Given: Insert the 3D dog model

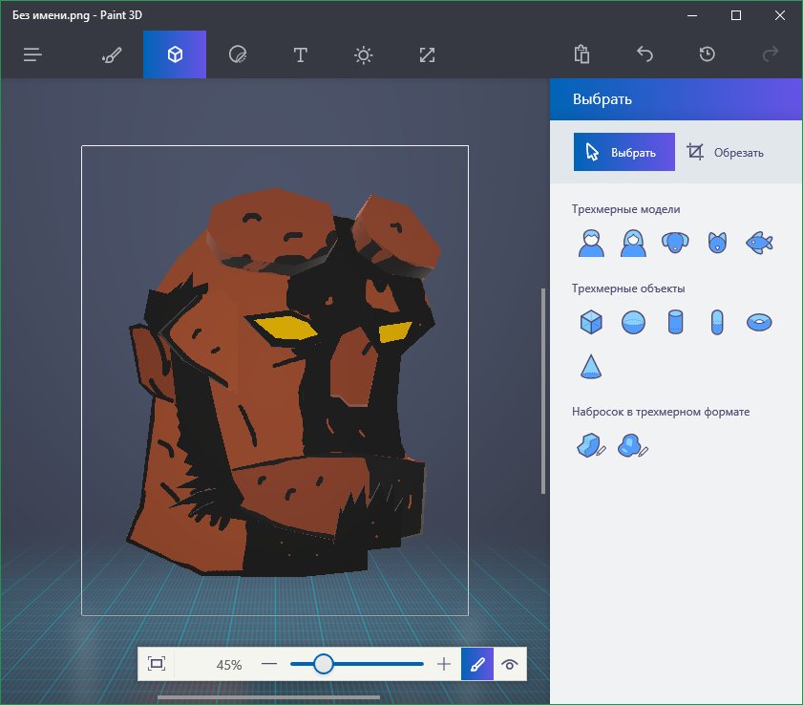Looking at the screenshot, I should point(675,243).
